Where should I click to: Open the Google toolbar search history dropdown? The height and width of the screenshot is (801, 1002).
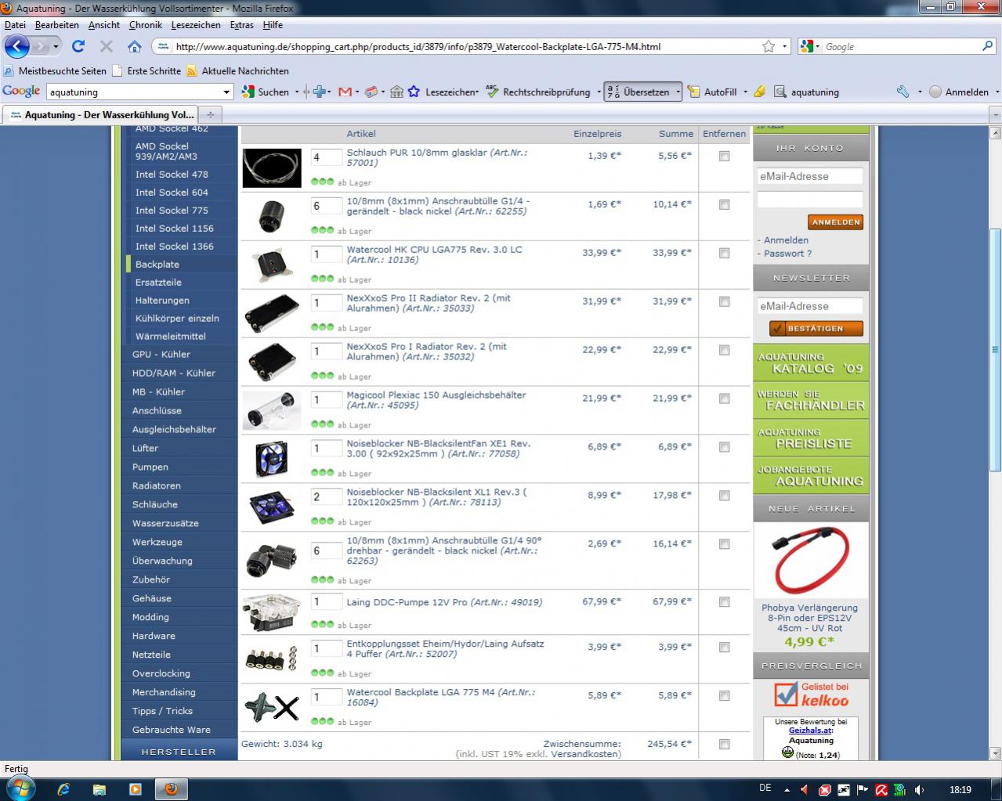(227, 92)
